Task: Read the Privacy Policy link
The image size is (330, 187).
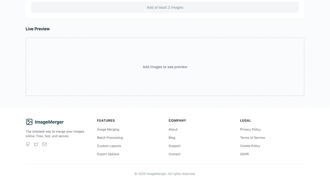Action: point(250,129)
